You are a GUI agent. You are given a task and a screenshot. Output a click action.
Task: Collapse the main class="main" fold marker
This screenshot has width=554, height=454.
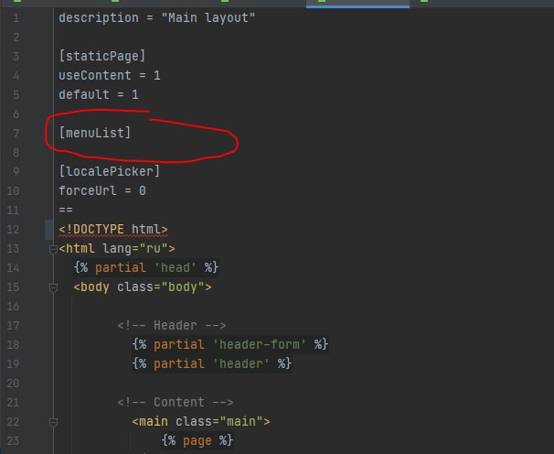click(x=53, y=422)
